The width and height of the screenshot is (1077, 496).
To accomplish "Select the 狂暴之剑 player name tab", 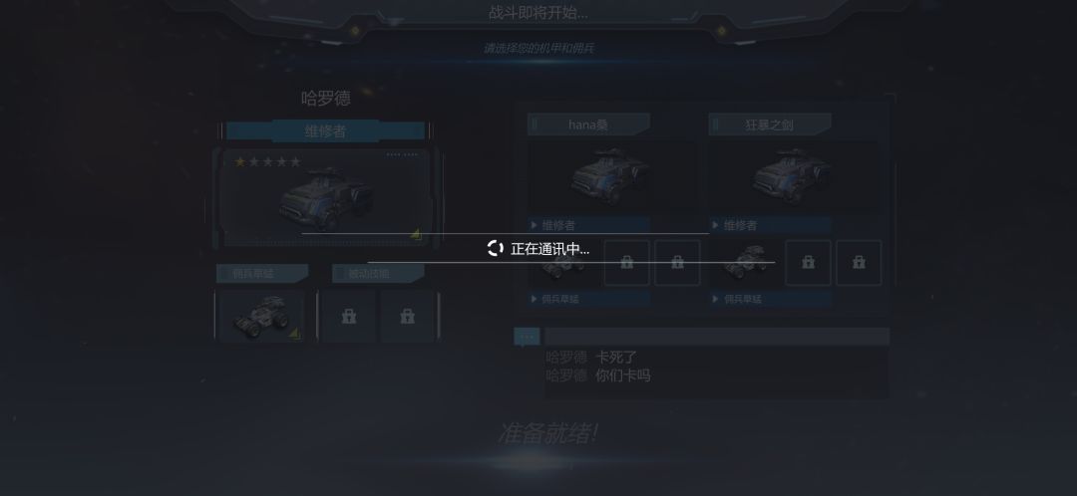I will (x=770, y=124).
